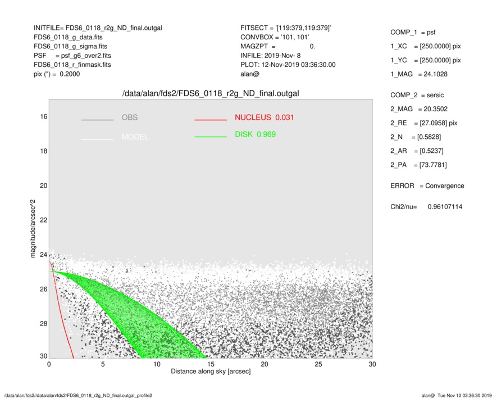This screenshot has width=497, height=398.
Task: Click y-axis tick label 22
Action: tap(44, 220)
